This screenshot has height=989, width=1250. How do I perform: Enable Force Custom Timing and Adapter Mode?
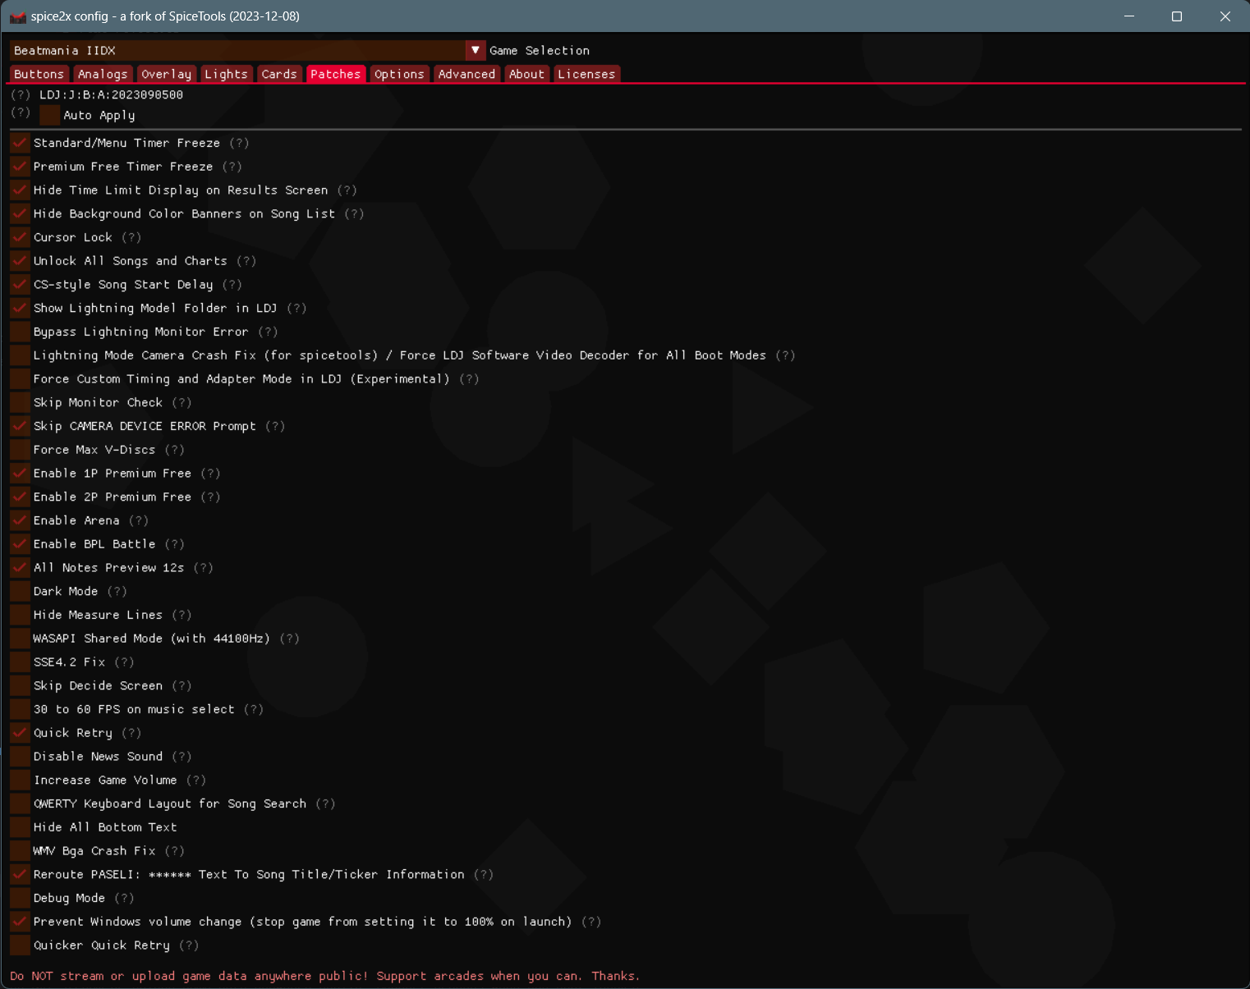[20, 379]
